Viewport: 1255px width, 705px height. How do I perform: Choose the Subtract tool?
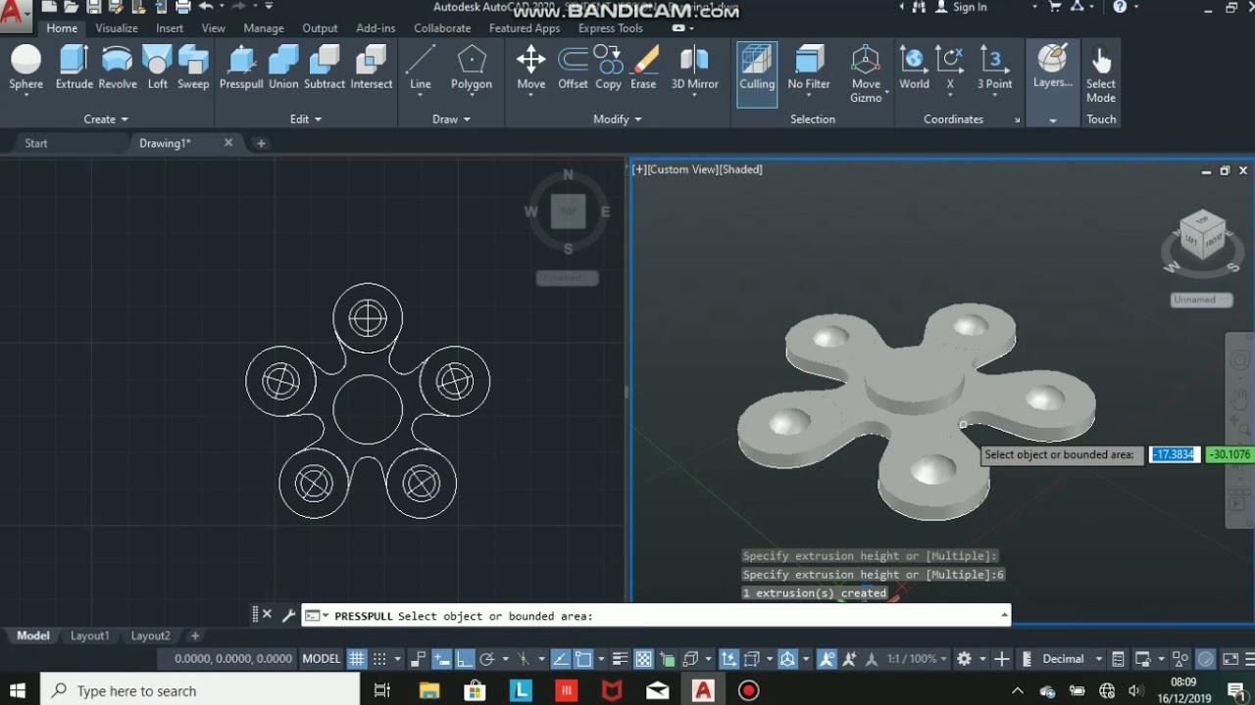coord(325,69)
